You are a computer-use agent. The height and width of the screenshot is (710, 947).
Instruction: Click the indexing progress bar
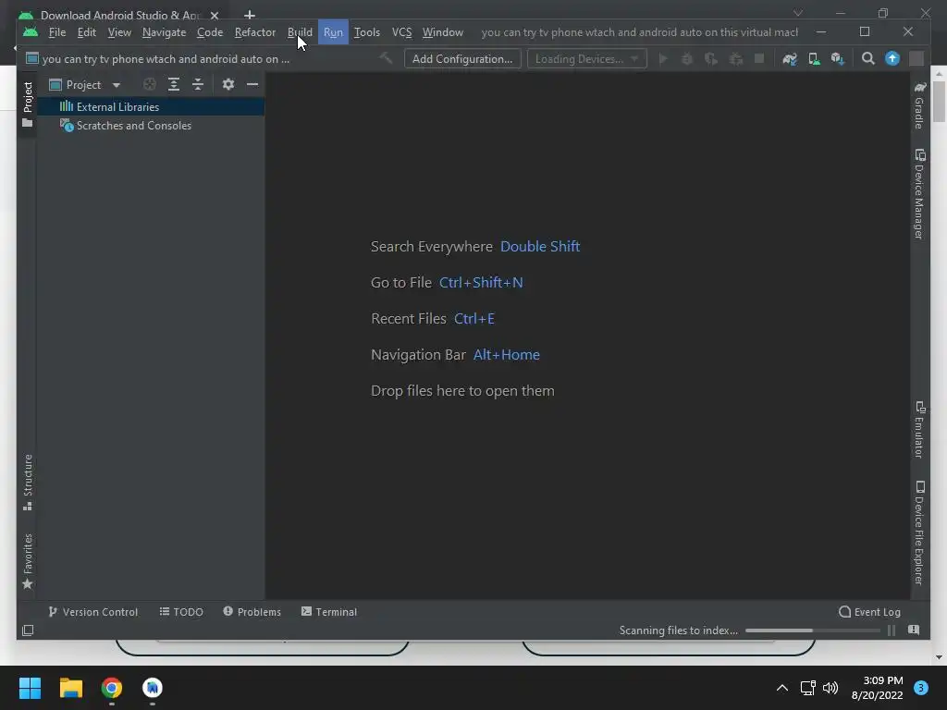coord(812,630)
